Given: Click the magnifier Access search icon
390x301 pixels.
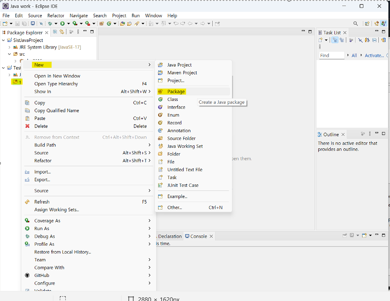Looking at the screenshot, I should (x=355, y=24).
